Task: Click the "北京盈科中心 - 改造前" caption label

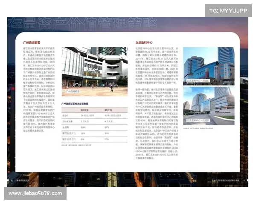Action: [x=198, y=81]
